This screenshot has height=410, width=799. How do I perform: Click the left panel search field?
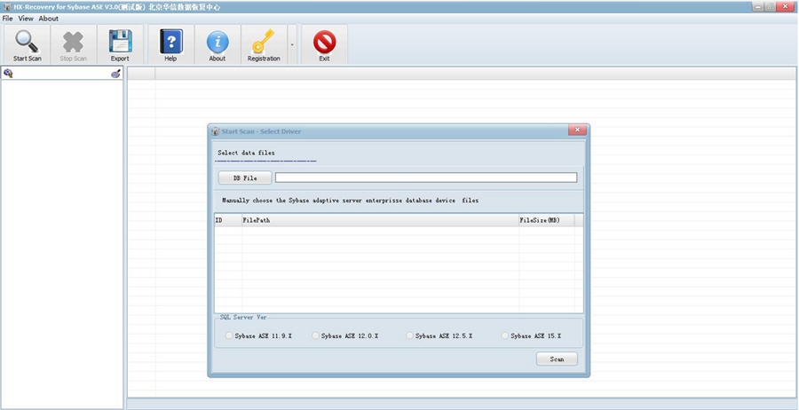coord(61,74)
